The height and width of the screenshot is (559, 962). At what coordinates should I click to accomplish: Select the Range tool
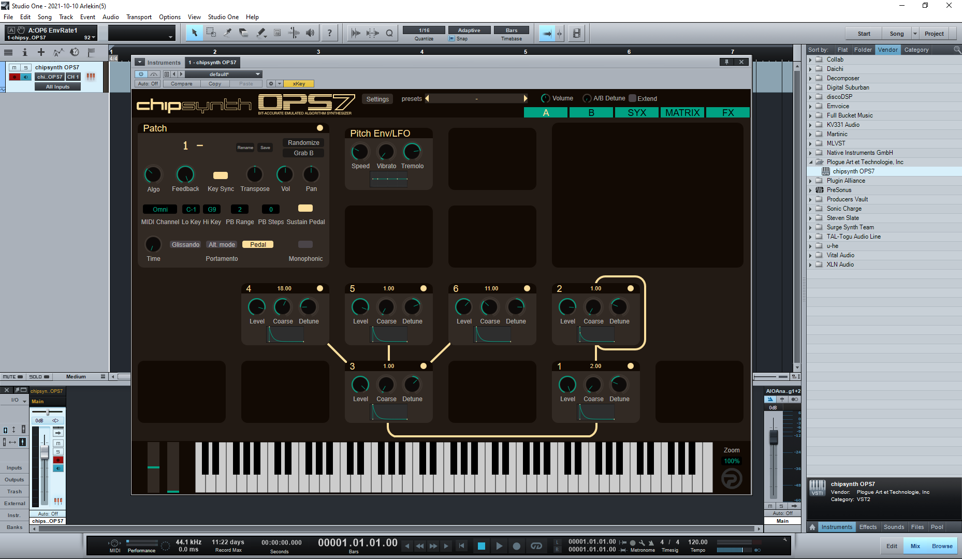(211, 33)
